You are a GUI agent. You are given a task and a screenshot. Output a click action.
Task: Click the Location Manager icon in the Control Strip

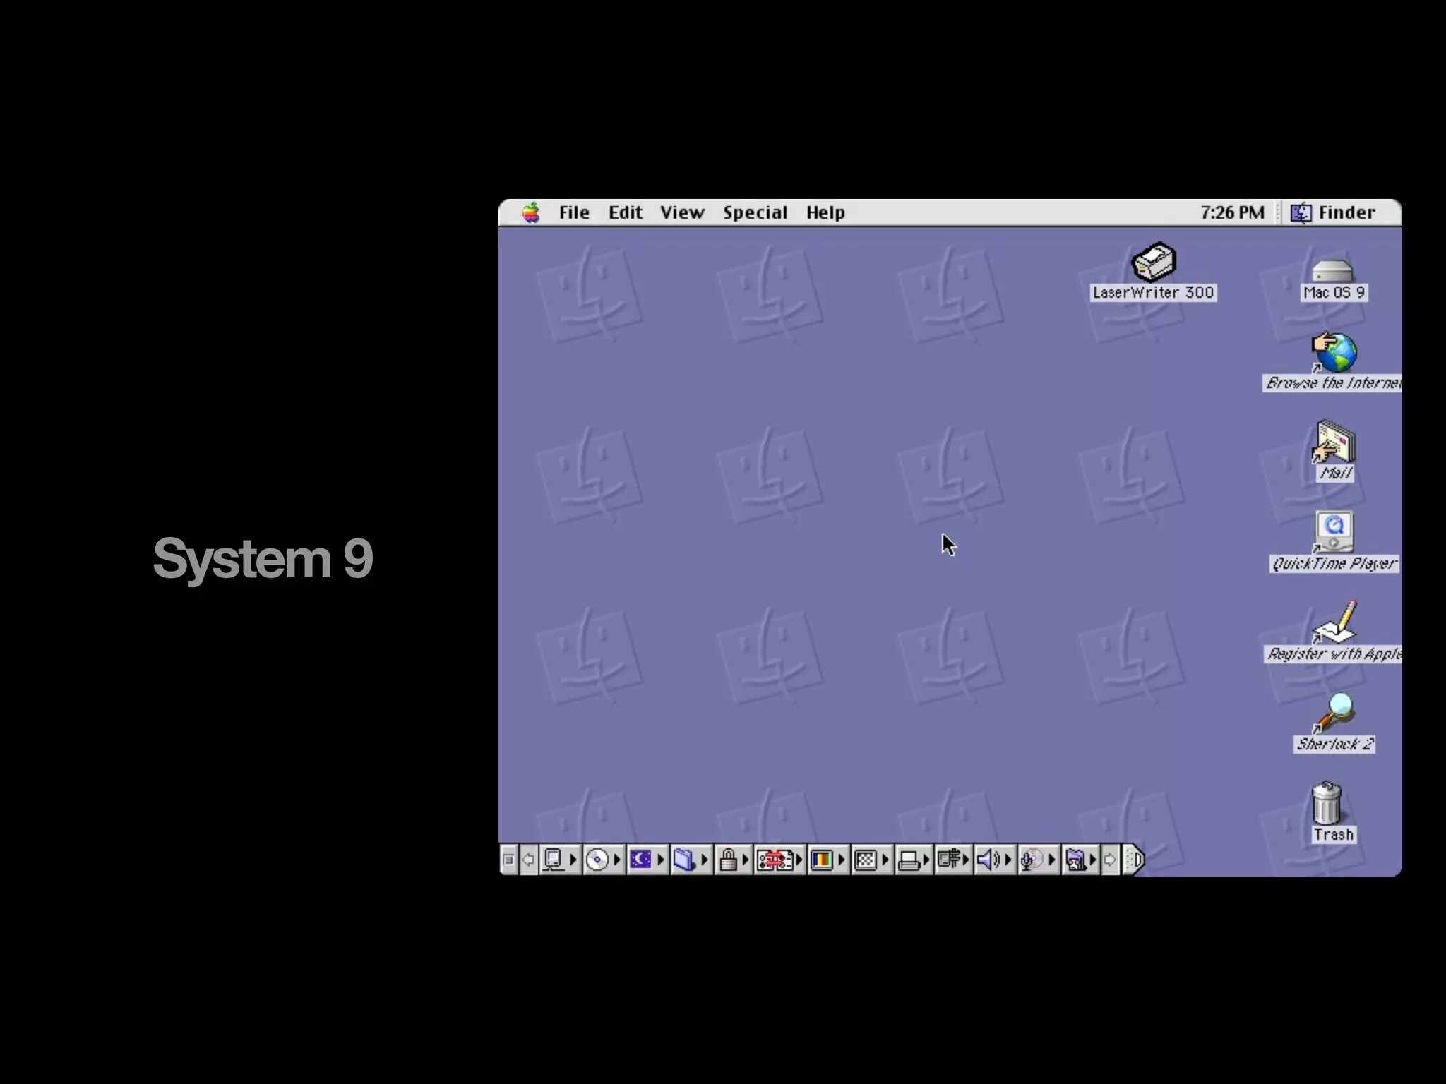pyautogui.click(x=775, y=860)
